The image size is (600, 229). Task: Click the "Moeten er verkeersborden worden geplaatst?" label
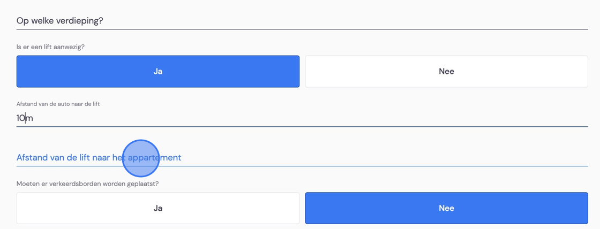(88, 184)
